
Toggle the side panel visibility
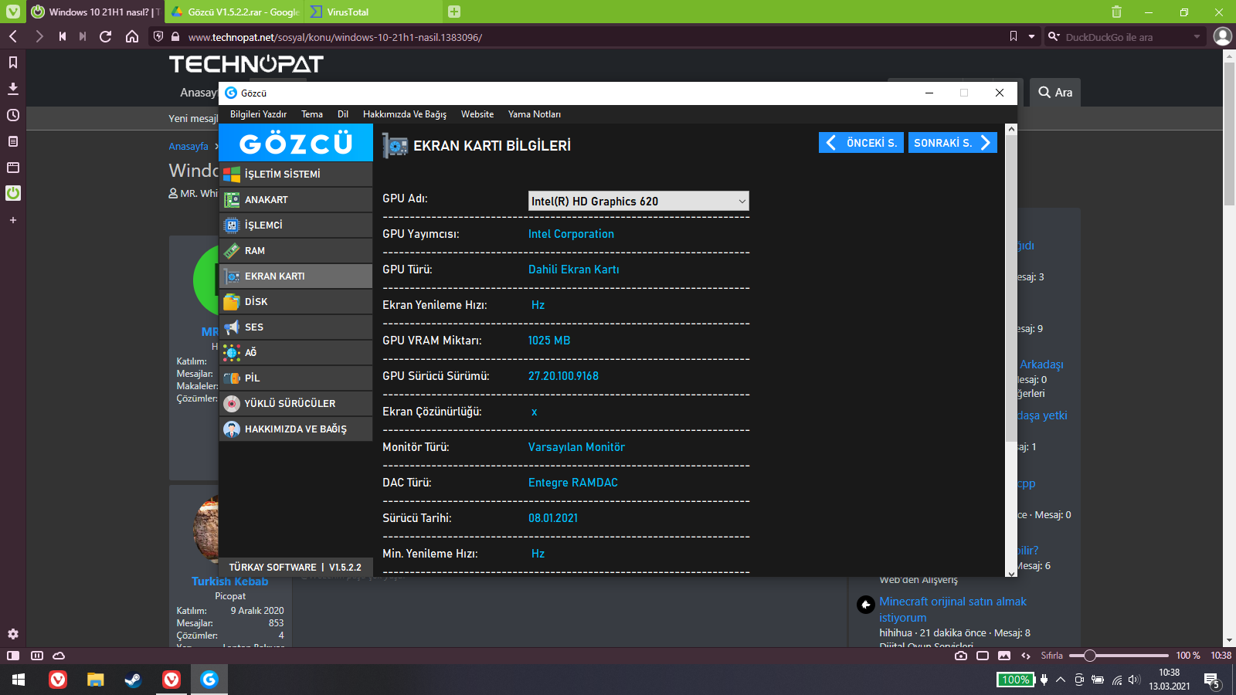(x=13, y=656)
